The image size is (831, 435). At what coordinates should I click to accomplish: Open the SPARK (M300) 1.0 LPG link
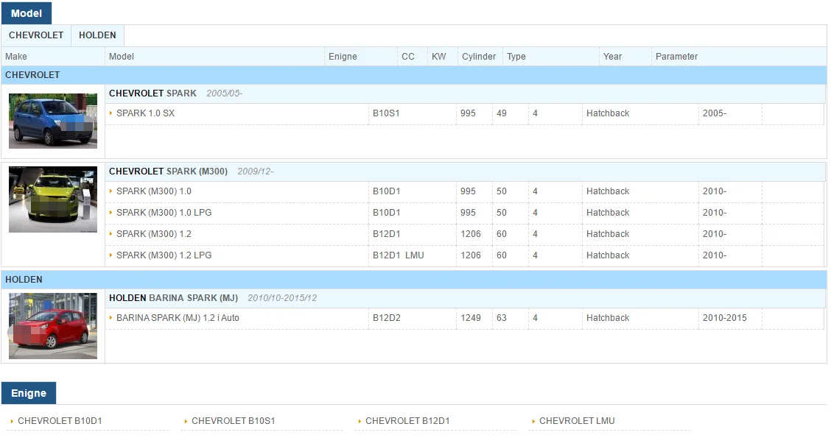(164, 213)
